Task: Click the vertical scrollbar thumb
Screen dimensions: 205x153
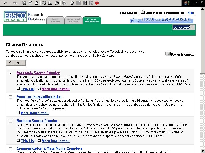Action: point(203,42)
